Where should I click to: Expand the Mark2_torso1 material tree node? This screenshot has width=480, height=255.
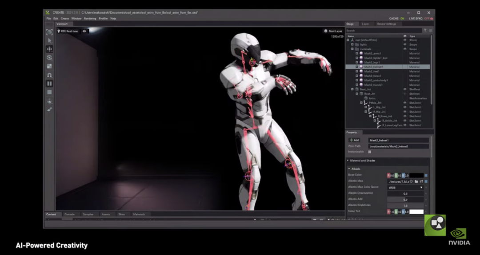tap(356, 76)
